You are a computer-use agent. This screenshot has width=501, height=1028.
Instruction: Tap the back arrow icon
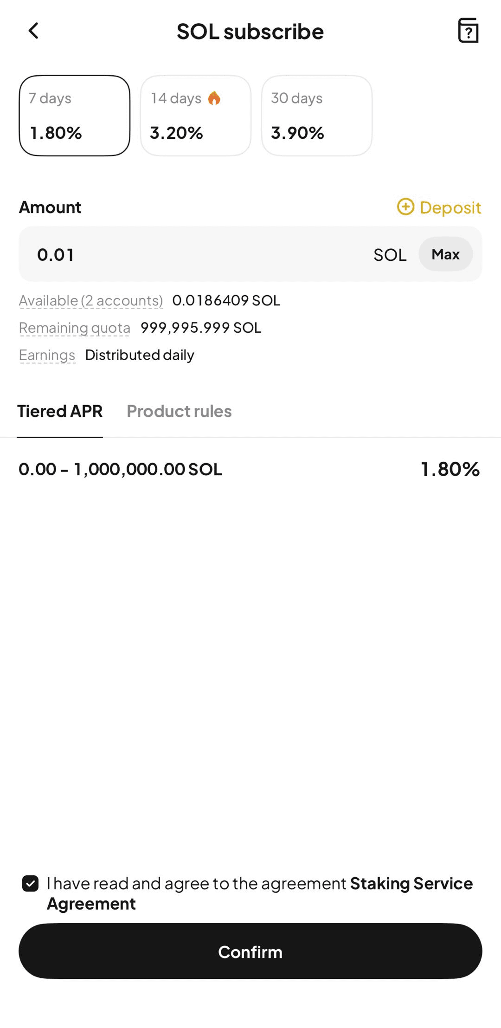(x=33, y=31)
